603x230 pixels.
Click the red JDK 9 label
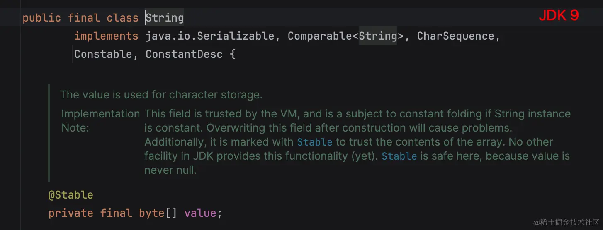point(558,16)
